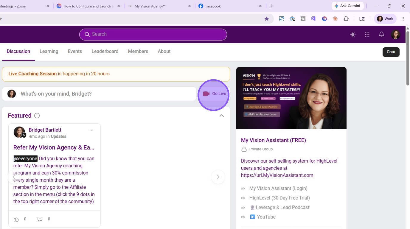Open the Leverage & Lead Podcast link
This screenshot has width=410, height=229.
pyautogui.click(x=279, y=208)
